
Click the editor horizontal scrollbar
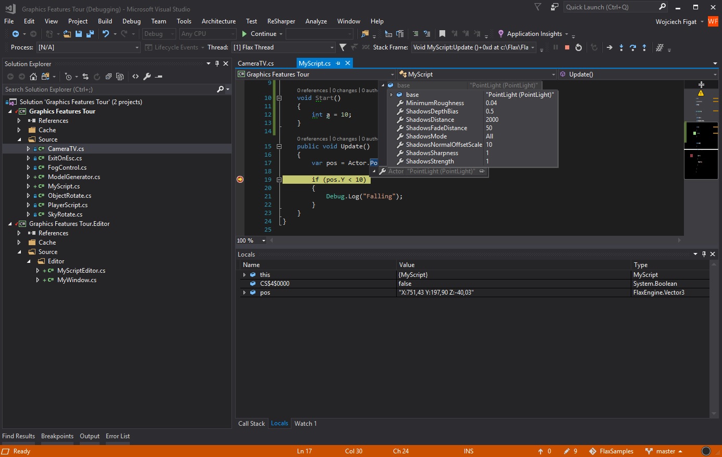click(x=476, y=240)
